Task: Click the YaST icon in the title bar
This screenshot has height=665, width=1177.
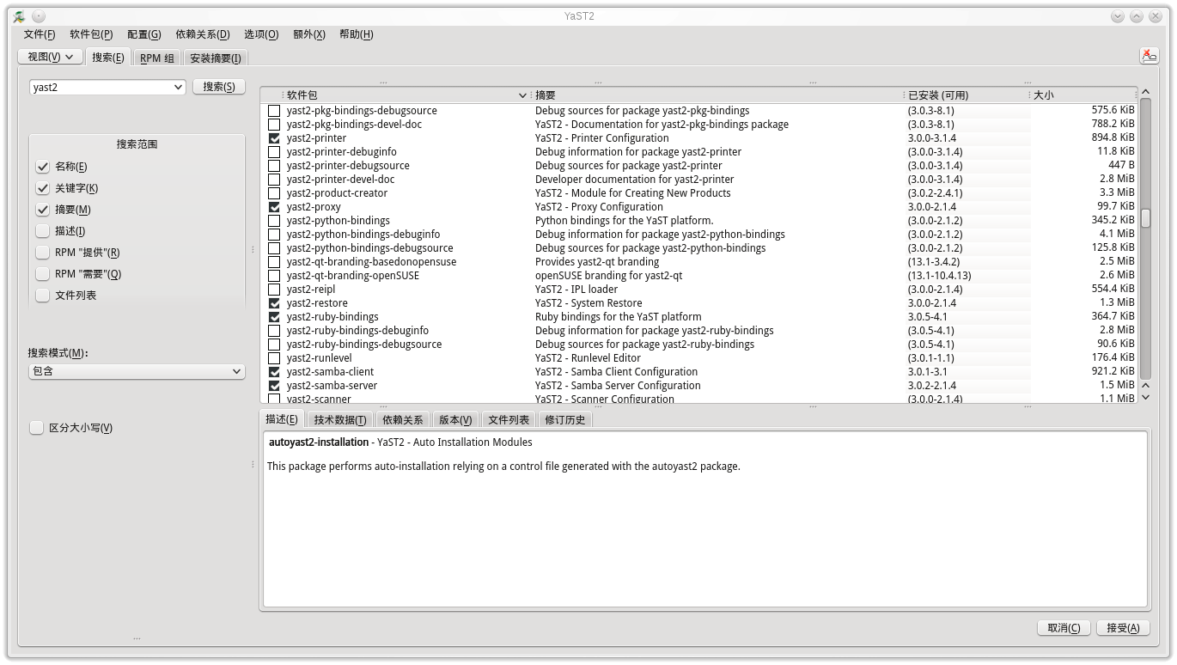Action: pos(19,16)
